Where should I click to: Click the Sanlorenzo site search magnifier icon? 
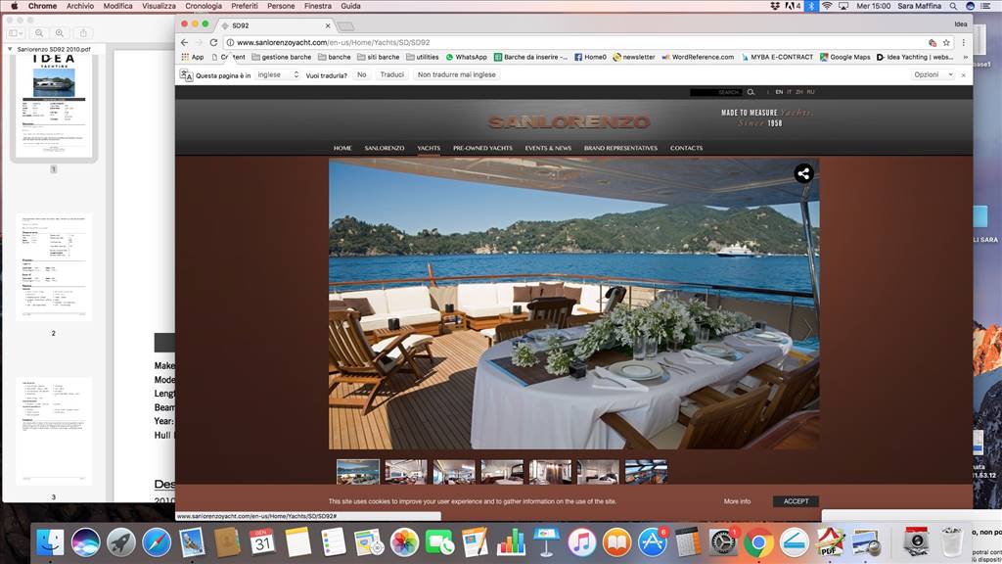click(751, 92)
